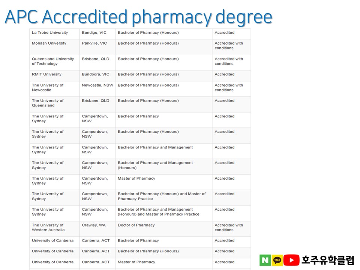
Task: Select the La Trobe University cell
Action: 50,33
